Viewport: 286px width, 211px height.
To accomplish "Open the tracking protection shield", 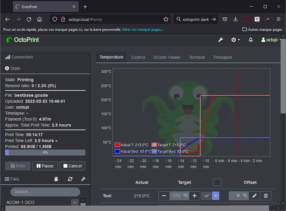I will tap(55, 19).
